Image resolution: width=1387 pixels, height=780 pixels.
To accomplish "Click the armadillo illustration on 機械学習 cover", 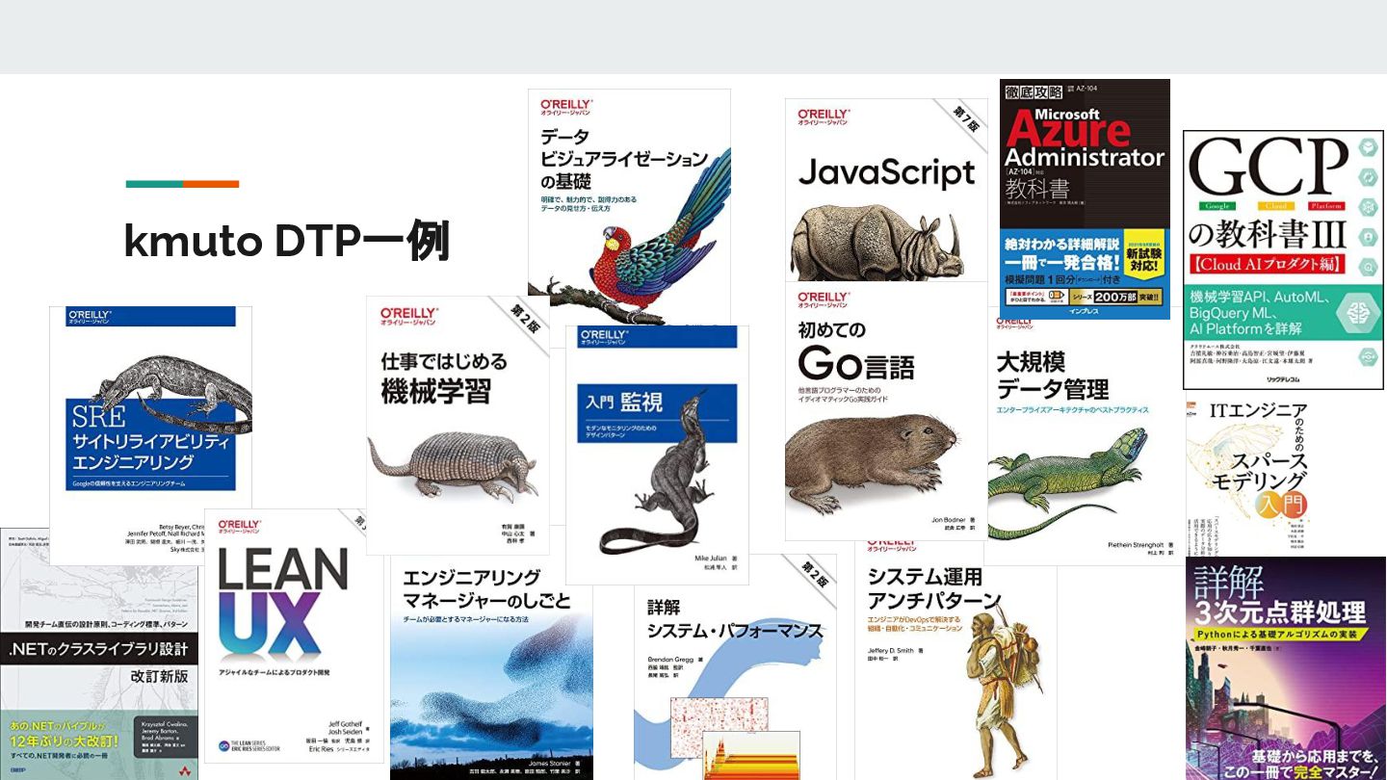I will [453, 466].
